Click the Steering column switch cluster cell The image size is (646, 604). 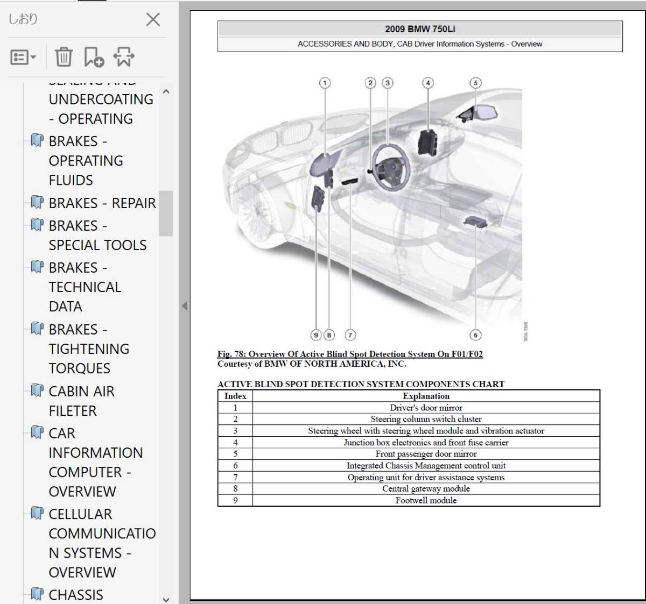426,419
